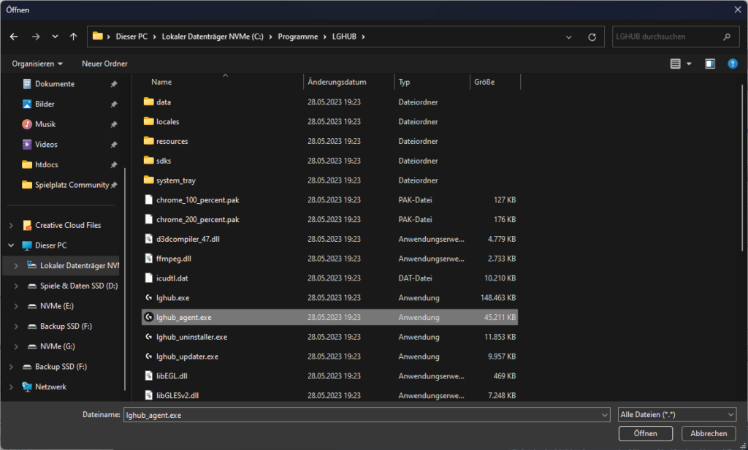Expand NVMe (G:) drive node
The image size is (748, 450).
point(16,346)
